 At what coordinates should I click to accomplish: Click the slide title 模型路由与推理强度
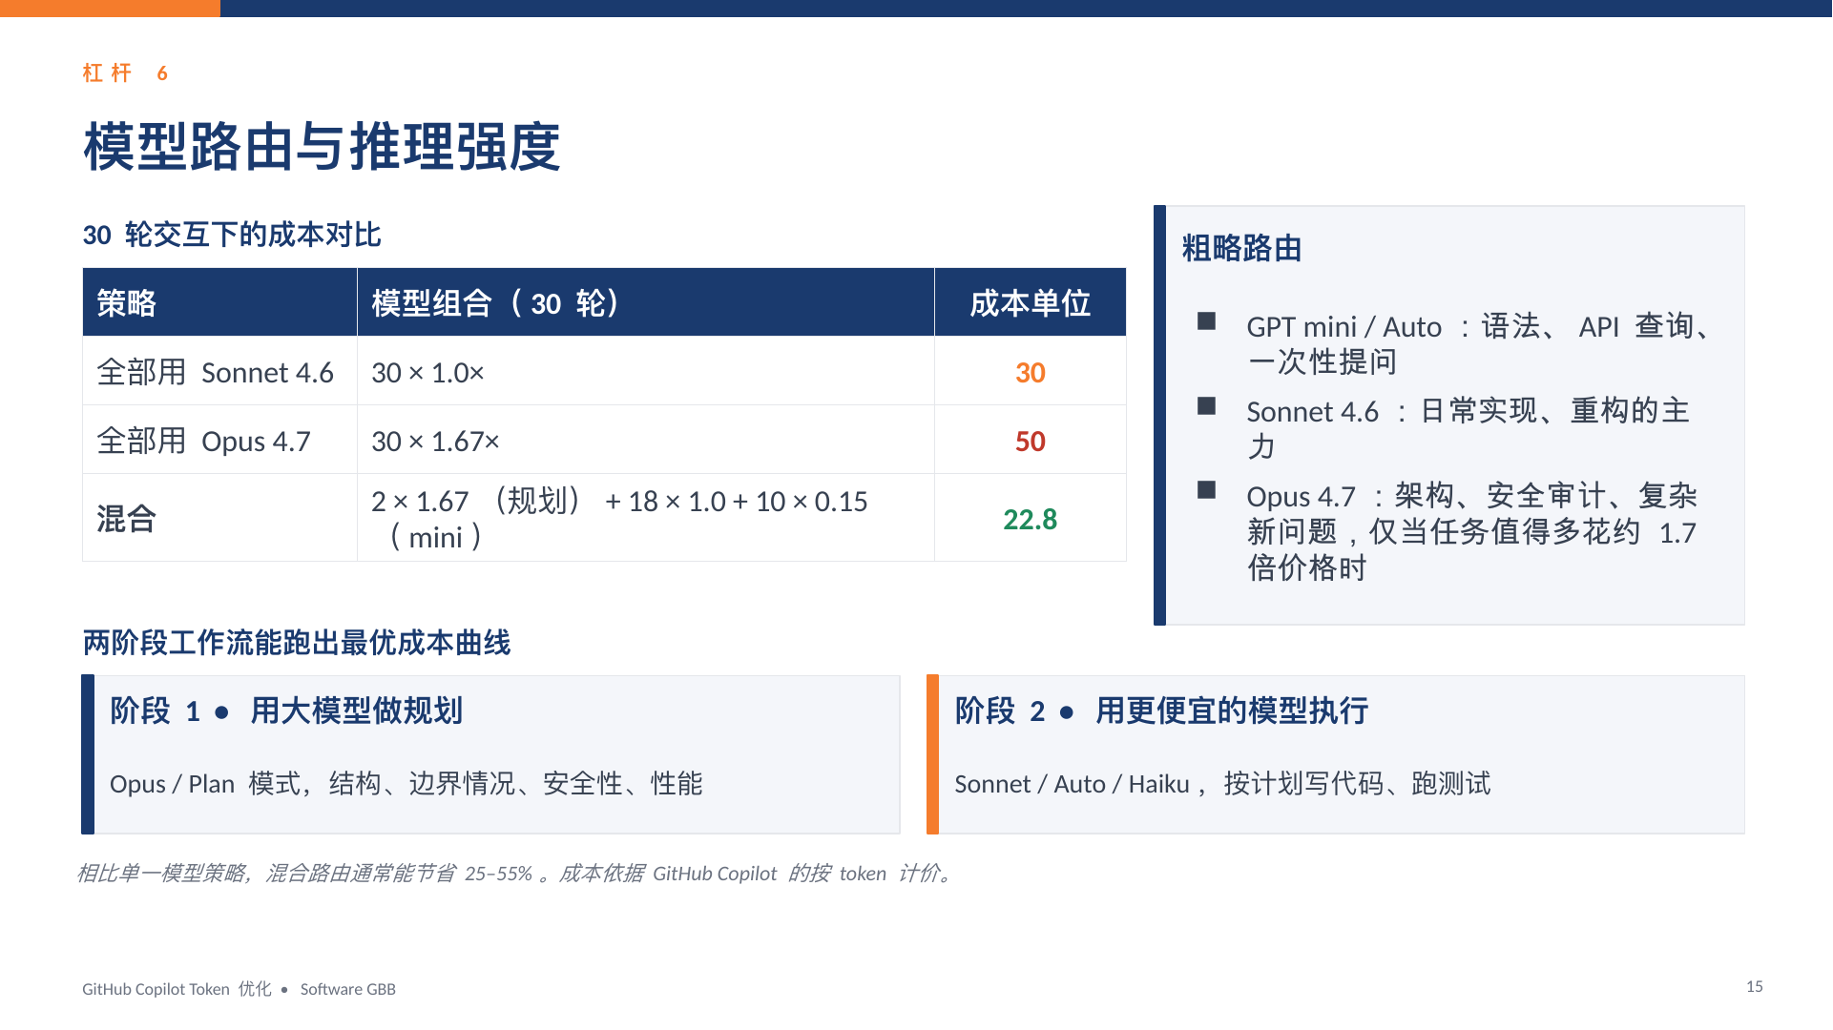322,147
